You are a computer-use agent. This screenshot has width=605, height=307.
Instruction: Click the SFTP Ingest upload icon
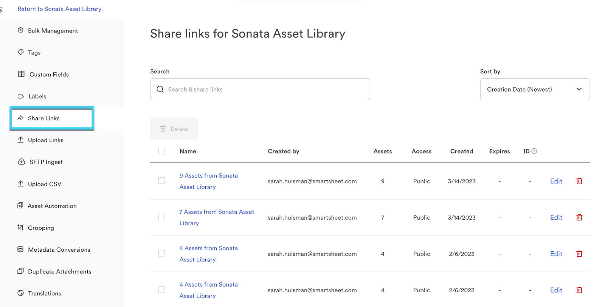[x=22, y=162]
